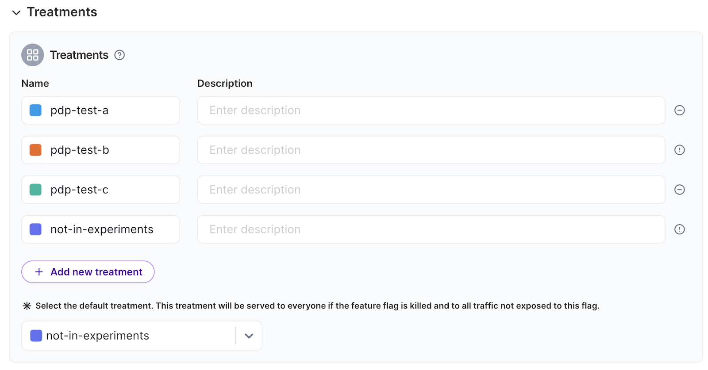
Task: Change the purple swatch in not-in-experiments row
Action: click(x=35, y=229)
